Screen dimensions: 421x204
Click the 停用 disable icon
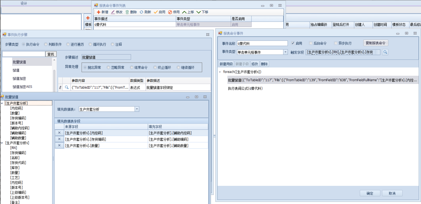pos(170,12)
